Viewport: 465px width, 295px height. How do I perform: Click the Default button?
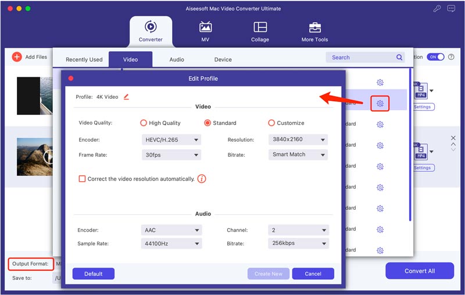93,274
